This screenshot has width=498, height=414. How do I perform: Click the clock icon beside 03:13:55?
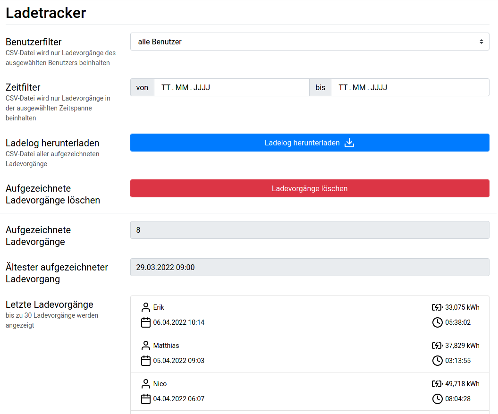[437, 361]
